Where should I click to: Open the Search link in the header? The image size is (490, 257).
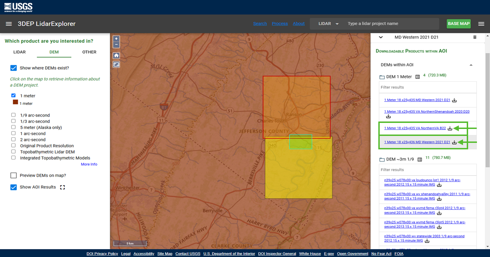pos(260,24)
